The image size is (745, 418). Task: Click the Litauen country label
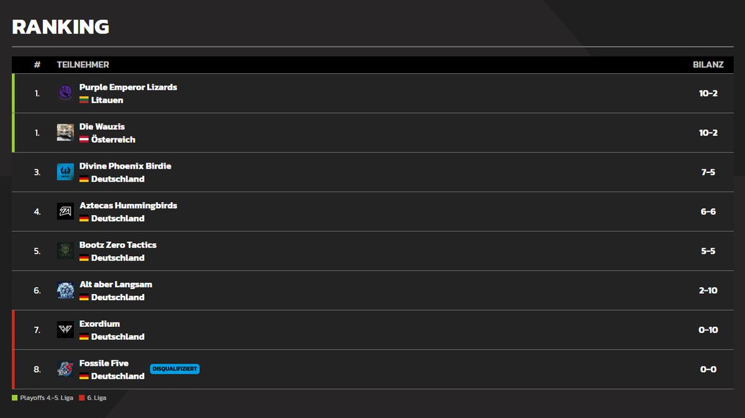[x=107, y=100]
